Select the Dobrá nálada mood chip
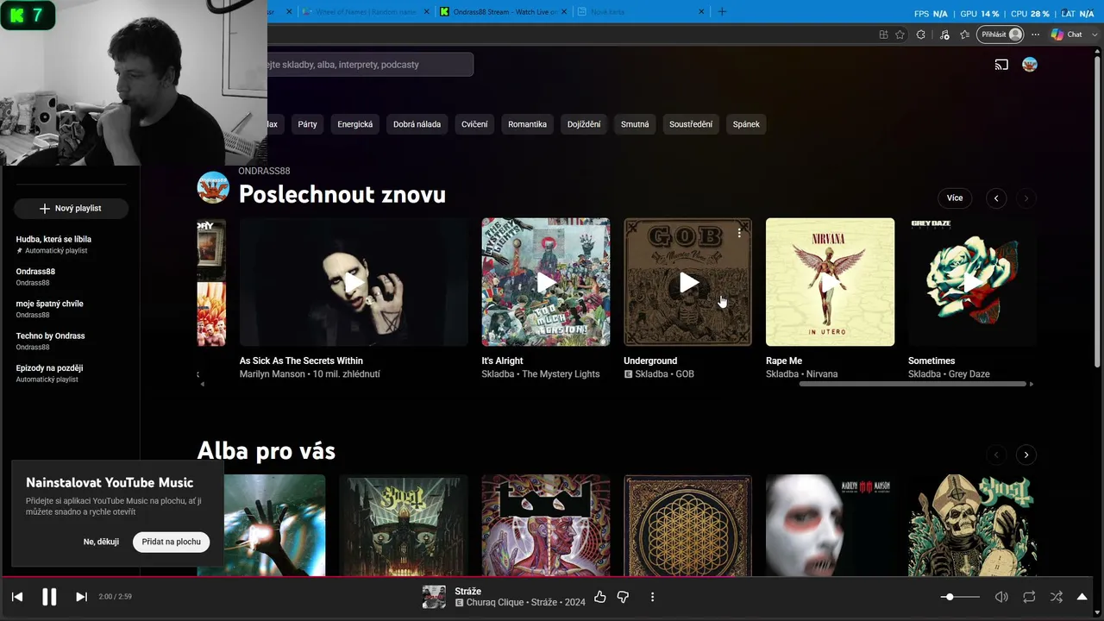1104x621 pixels. pos(417,124)
